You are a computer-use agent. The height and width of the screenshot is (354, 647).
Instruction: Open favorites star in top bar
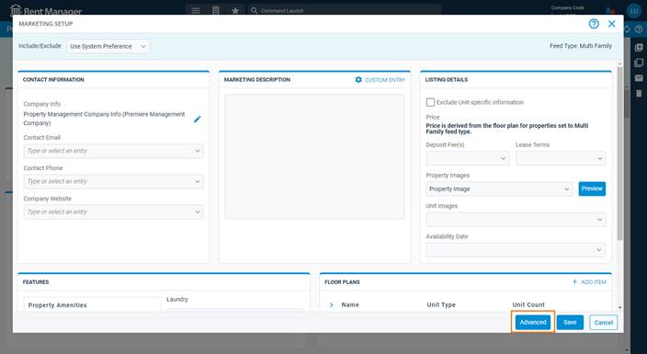[235, 11]
